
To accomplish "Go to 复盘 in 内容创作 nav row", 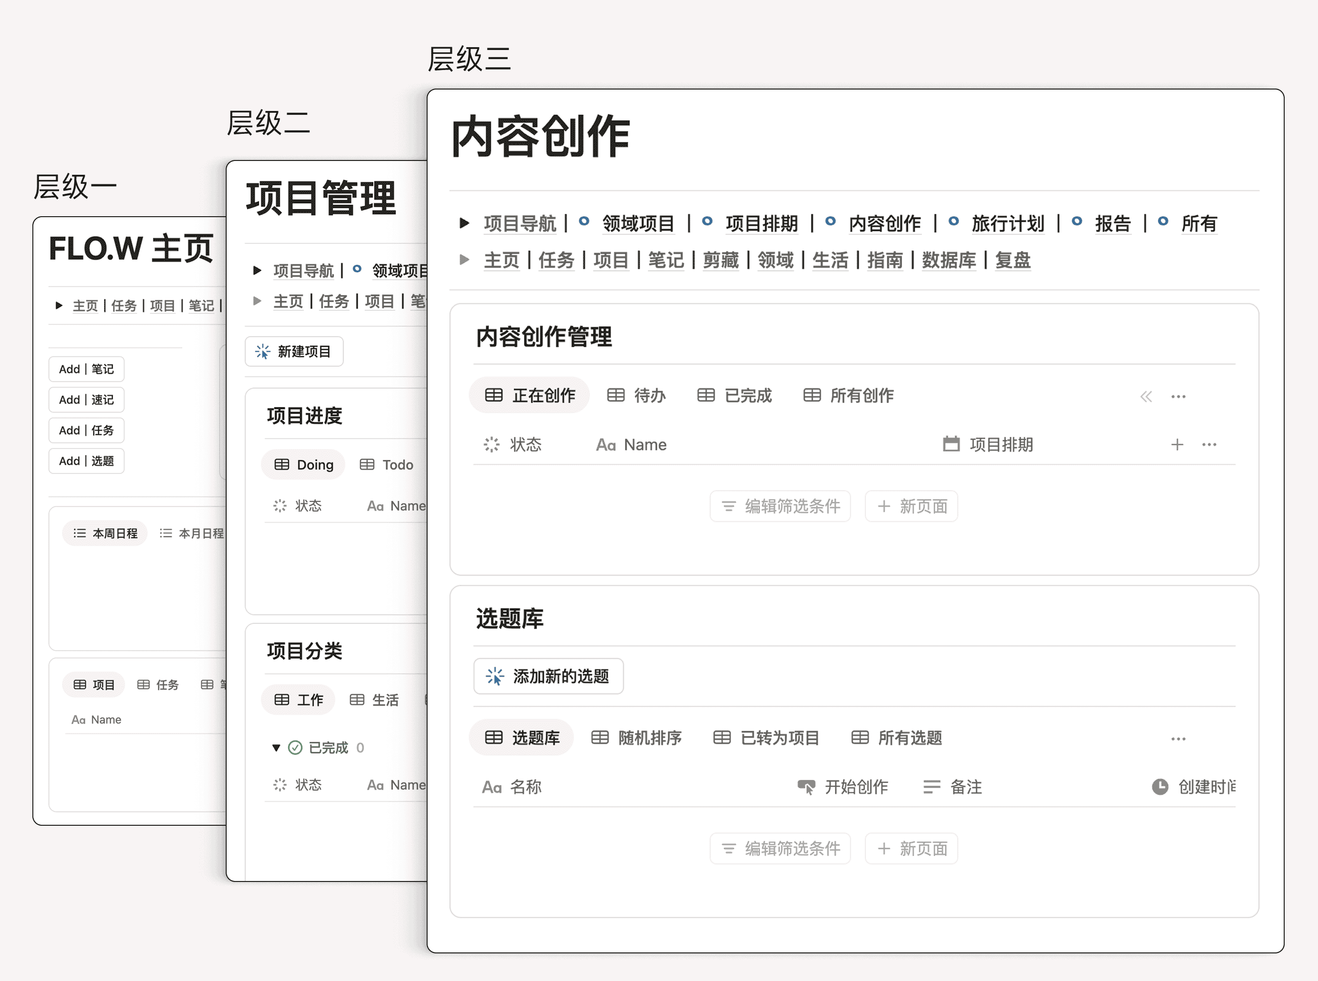I will 1013,260.
